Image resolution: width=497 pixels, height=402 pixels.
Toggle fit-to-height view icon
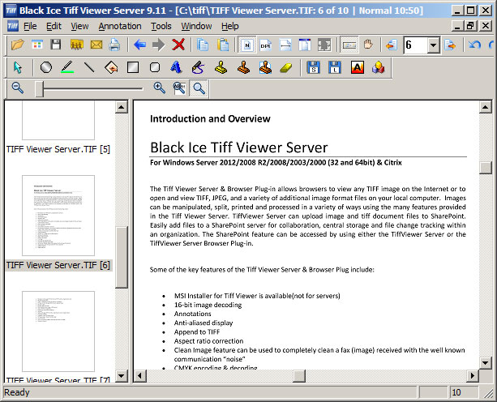[305, 45]
